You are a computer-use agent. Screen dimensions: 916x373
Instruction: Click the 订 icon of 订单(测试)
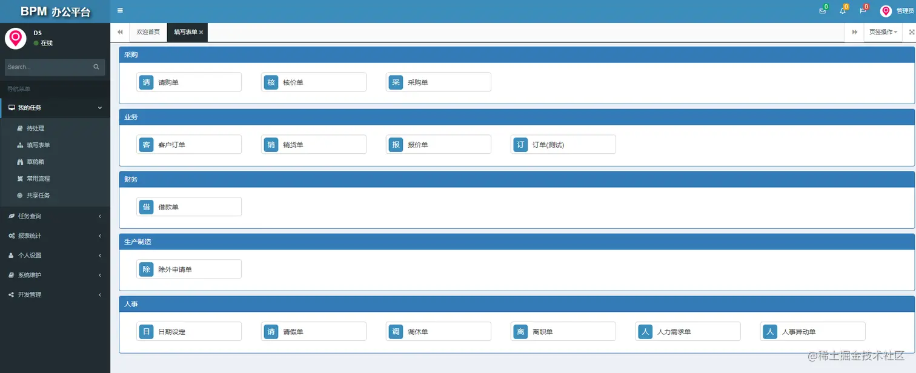tap(520, 145)
